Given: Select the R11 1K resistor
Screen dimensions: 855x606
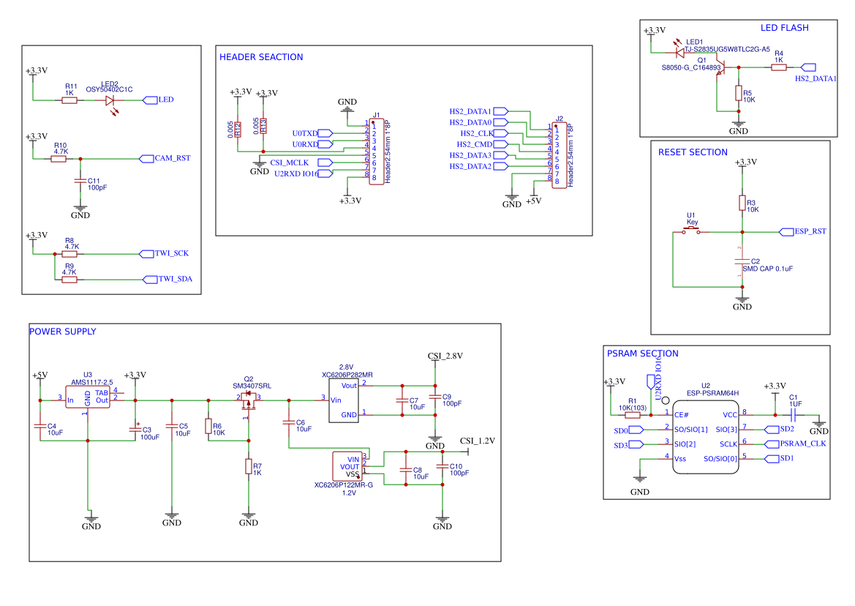Looking at the screenshot, I should point(69,100).
